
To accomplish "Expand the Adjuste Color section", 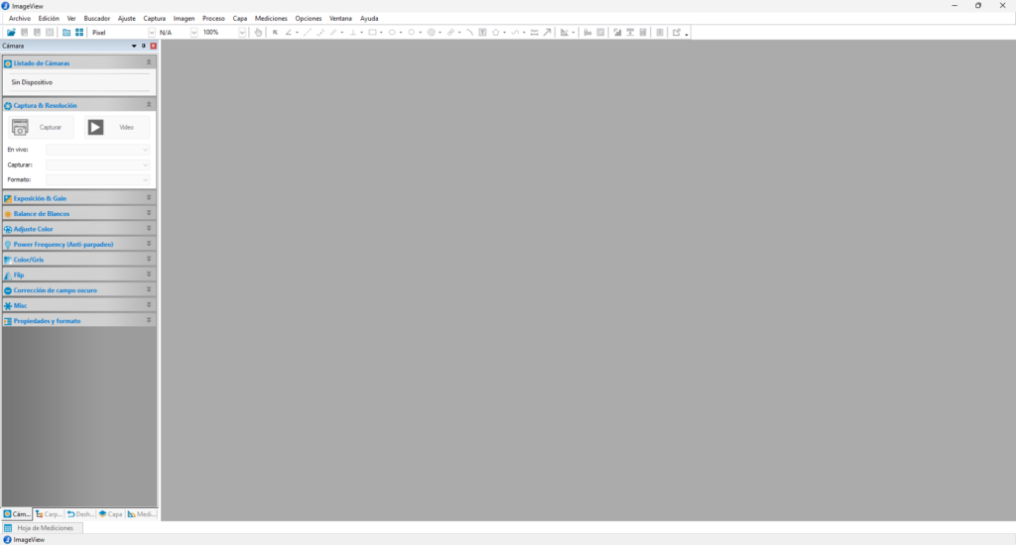I will (x=149, y=229).
